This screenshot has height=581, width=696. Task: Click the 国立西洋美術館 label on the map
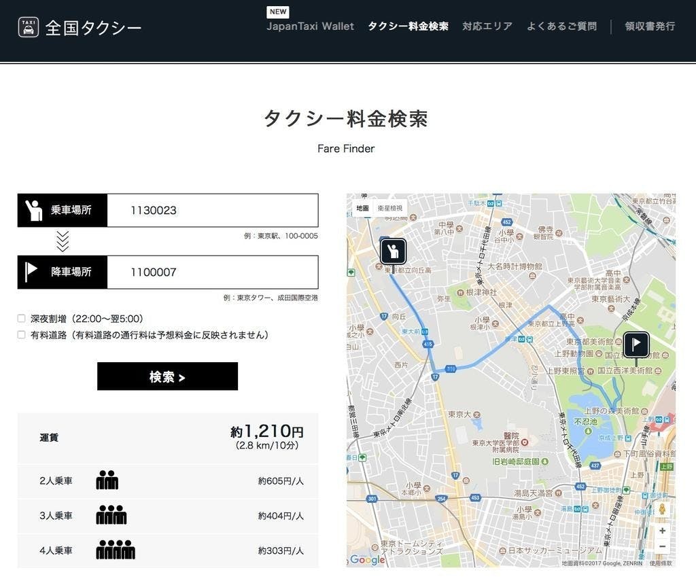[625, 370]
